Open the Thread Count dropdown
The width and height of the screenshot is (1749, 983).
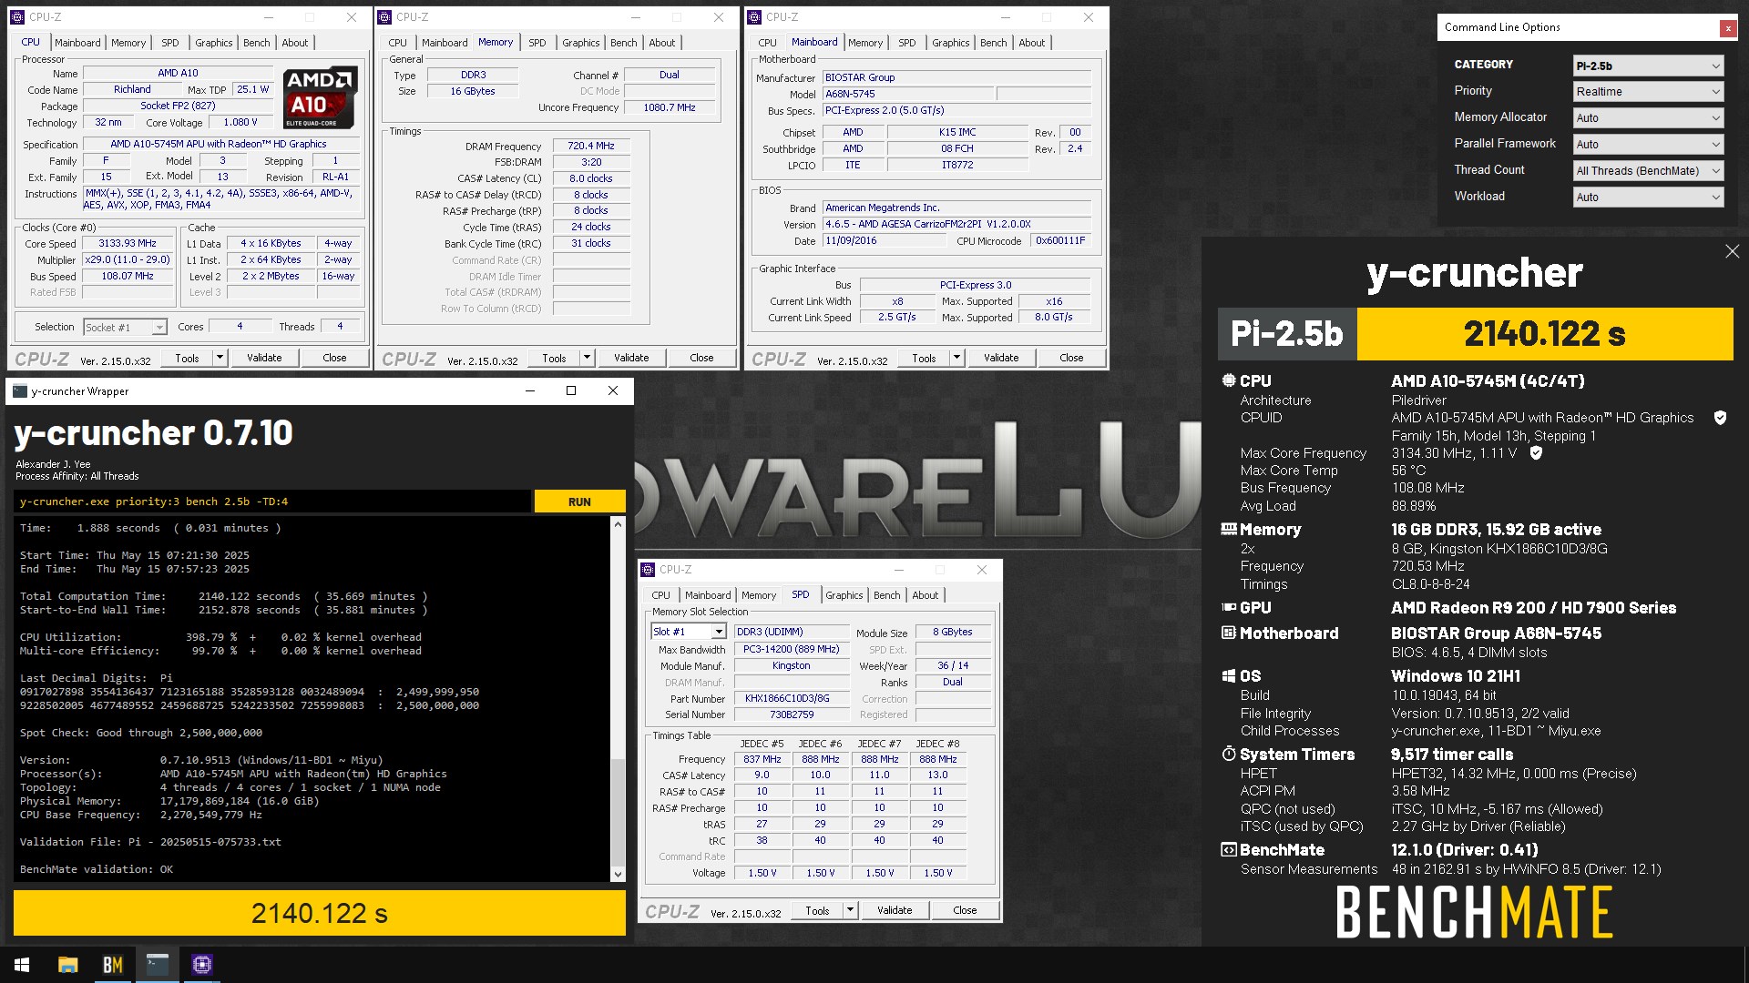(1648, 171)
